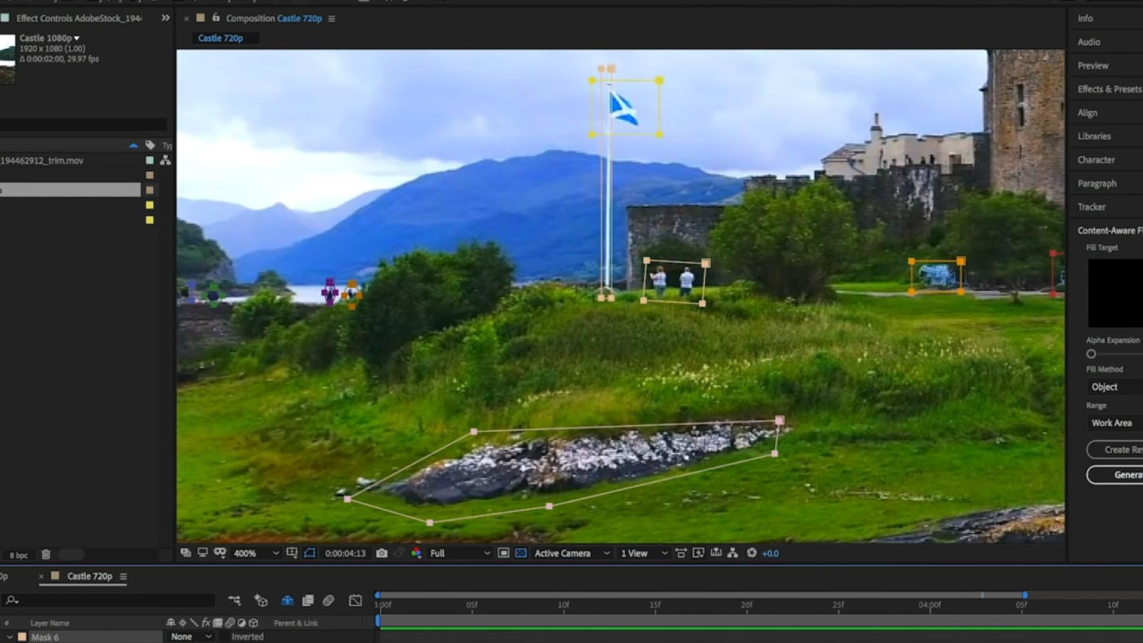Image resolution: width=1143 pixels, height=643 pixels.
Task: Close the Composition Castle 720p panel
Action: pos(186,19)
